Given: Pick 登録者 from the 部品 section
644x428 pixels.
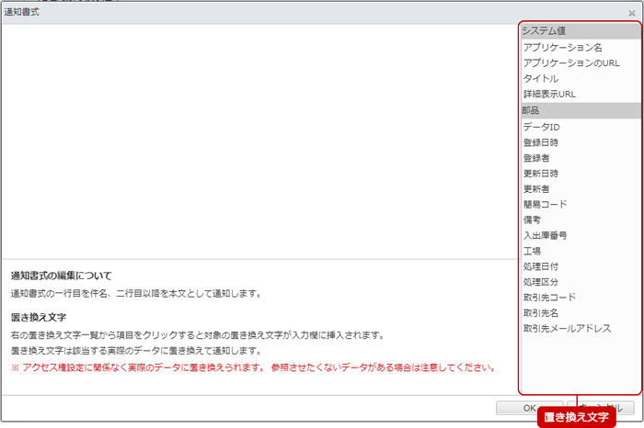Looking at the screenshot, I should (535, 157).
